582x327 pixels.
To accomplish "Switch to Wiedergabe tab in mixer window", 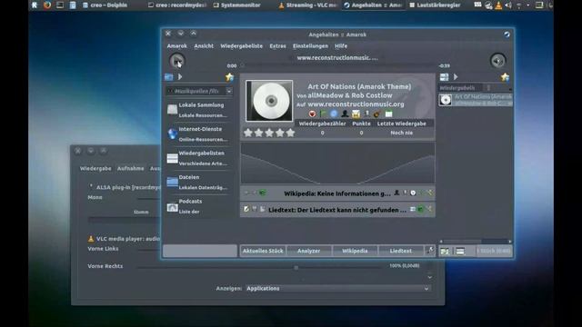I will tap(95, 168).
